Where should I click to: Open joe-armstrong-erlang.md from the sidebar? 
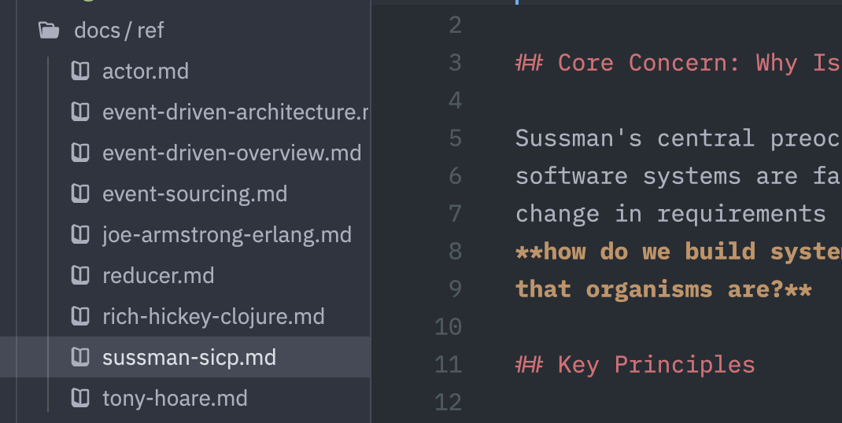coord(227,235)
